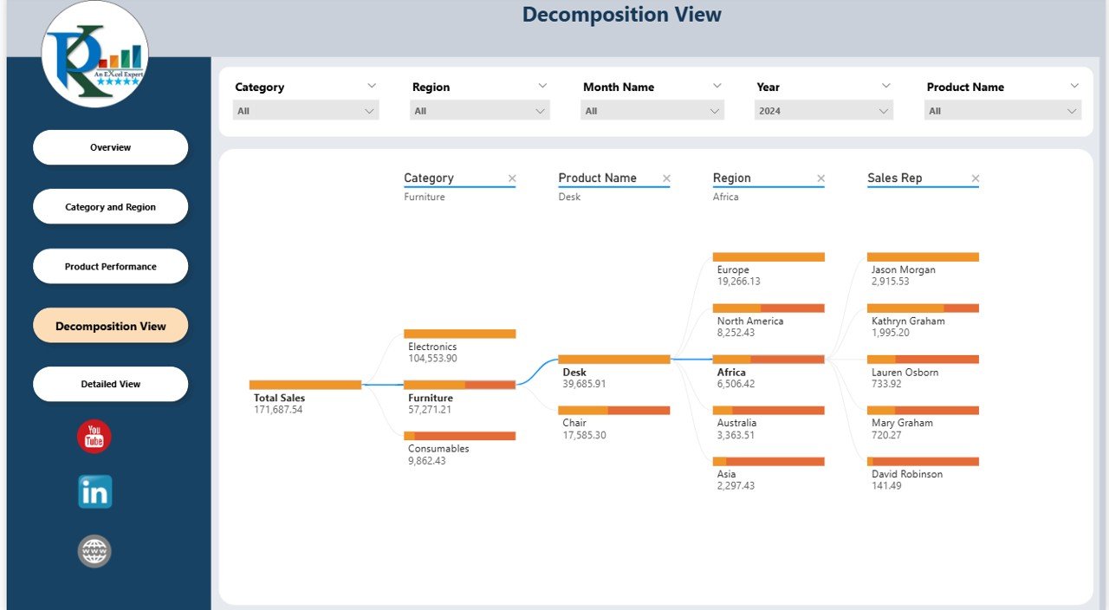Select the Africa region bar
Viewport: 1109px width, 610px height.
tap(769, 359)
